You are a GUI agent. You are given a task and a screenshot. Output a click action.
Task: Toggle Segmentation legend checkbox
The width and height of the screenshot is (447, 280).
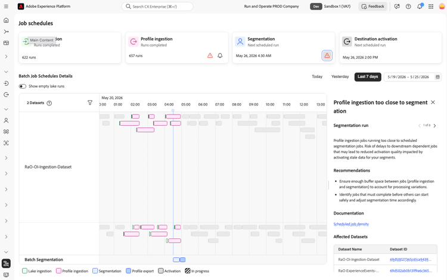(95, 271)
